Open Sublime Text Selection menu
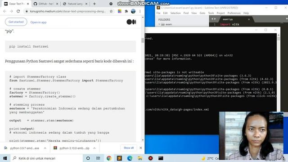This screenshot has width=288, height=162. click(175, 13)
